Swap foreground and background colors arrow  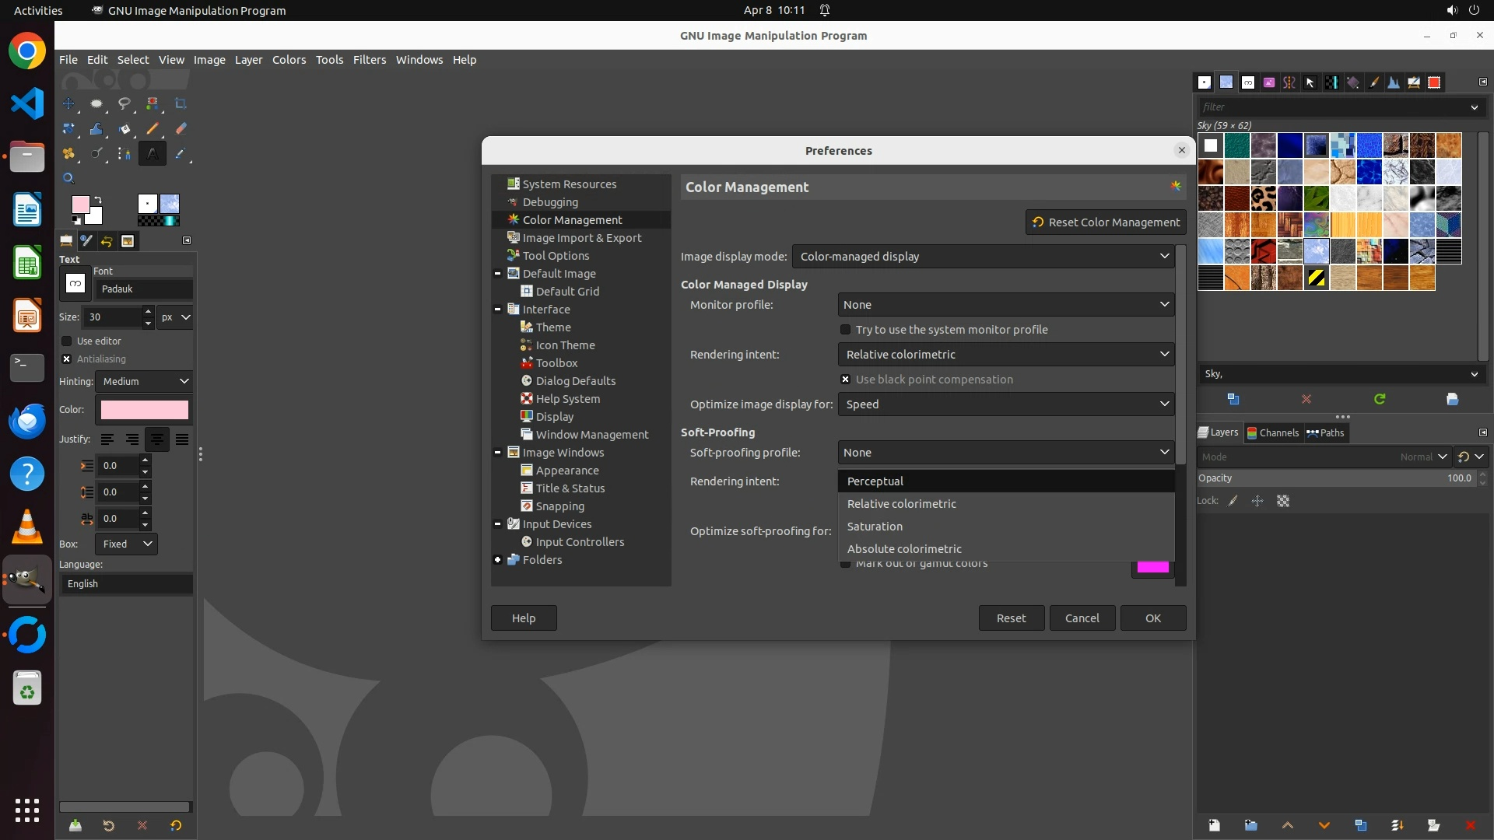point(98,200)
